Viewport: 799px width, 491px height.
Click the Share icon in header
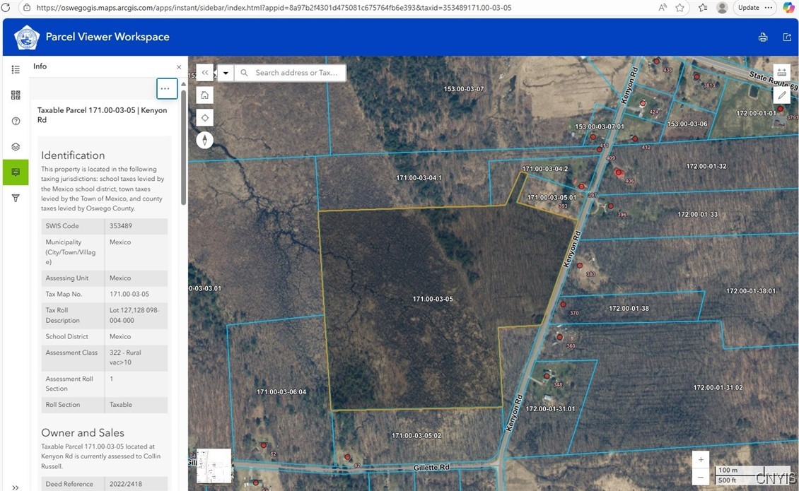pos(787,37)
